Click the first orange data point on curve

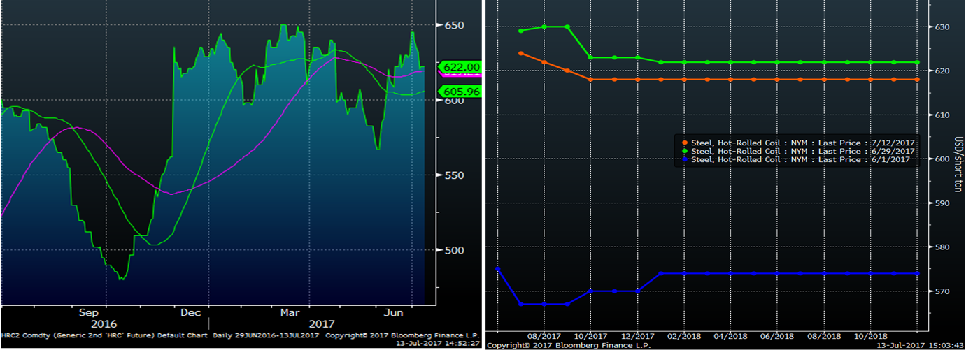click(x=520, y=53)
